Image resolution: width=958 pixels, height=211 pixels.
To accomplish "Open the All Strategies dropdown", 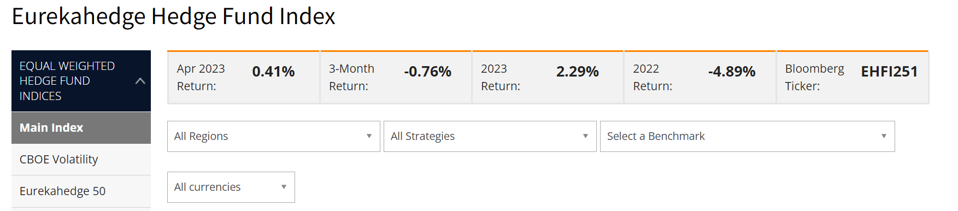I will 490,136.
